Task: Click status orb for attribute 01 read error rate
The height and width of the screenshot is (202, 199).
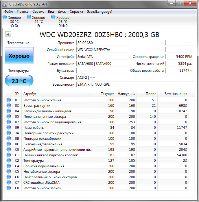Action: 9,100
